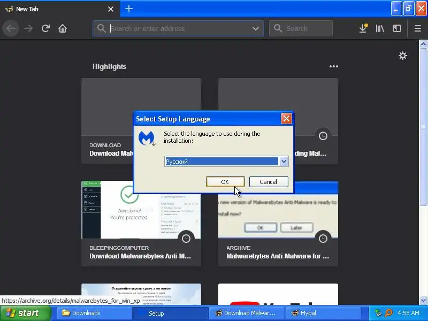Screen dimensions: 428x321
Task: Open Bleepingcomputer Download Malwarebytes Anti-M... link
Action: tap(140, 256)
